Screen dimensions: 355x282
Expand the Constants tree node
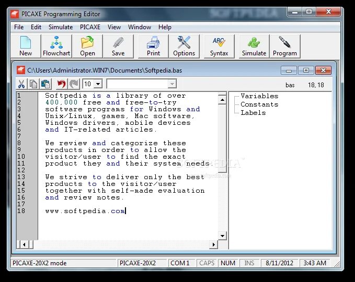coord(259,104)
